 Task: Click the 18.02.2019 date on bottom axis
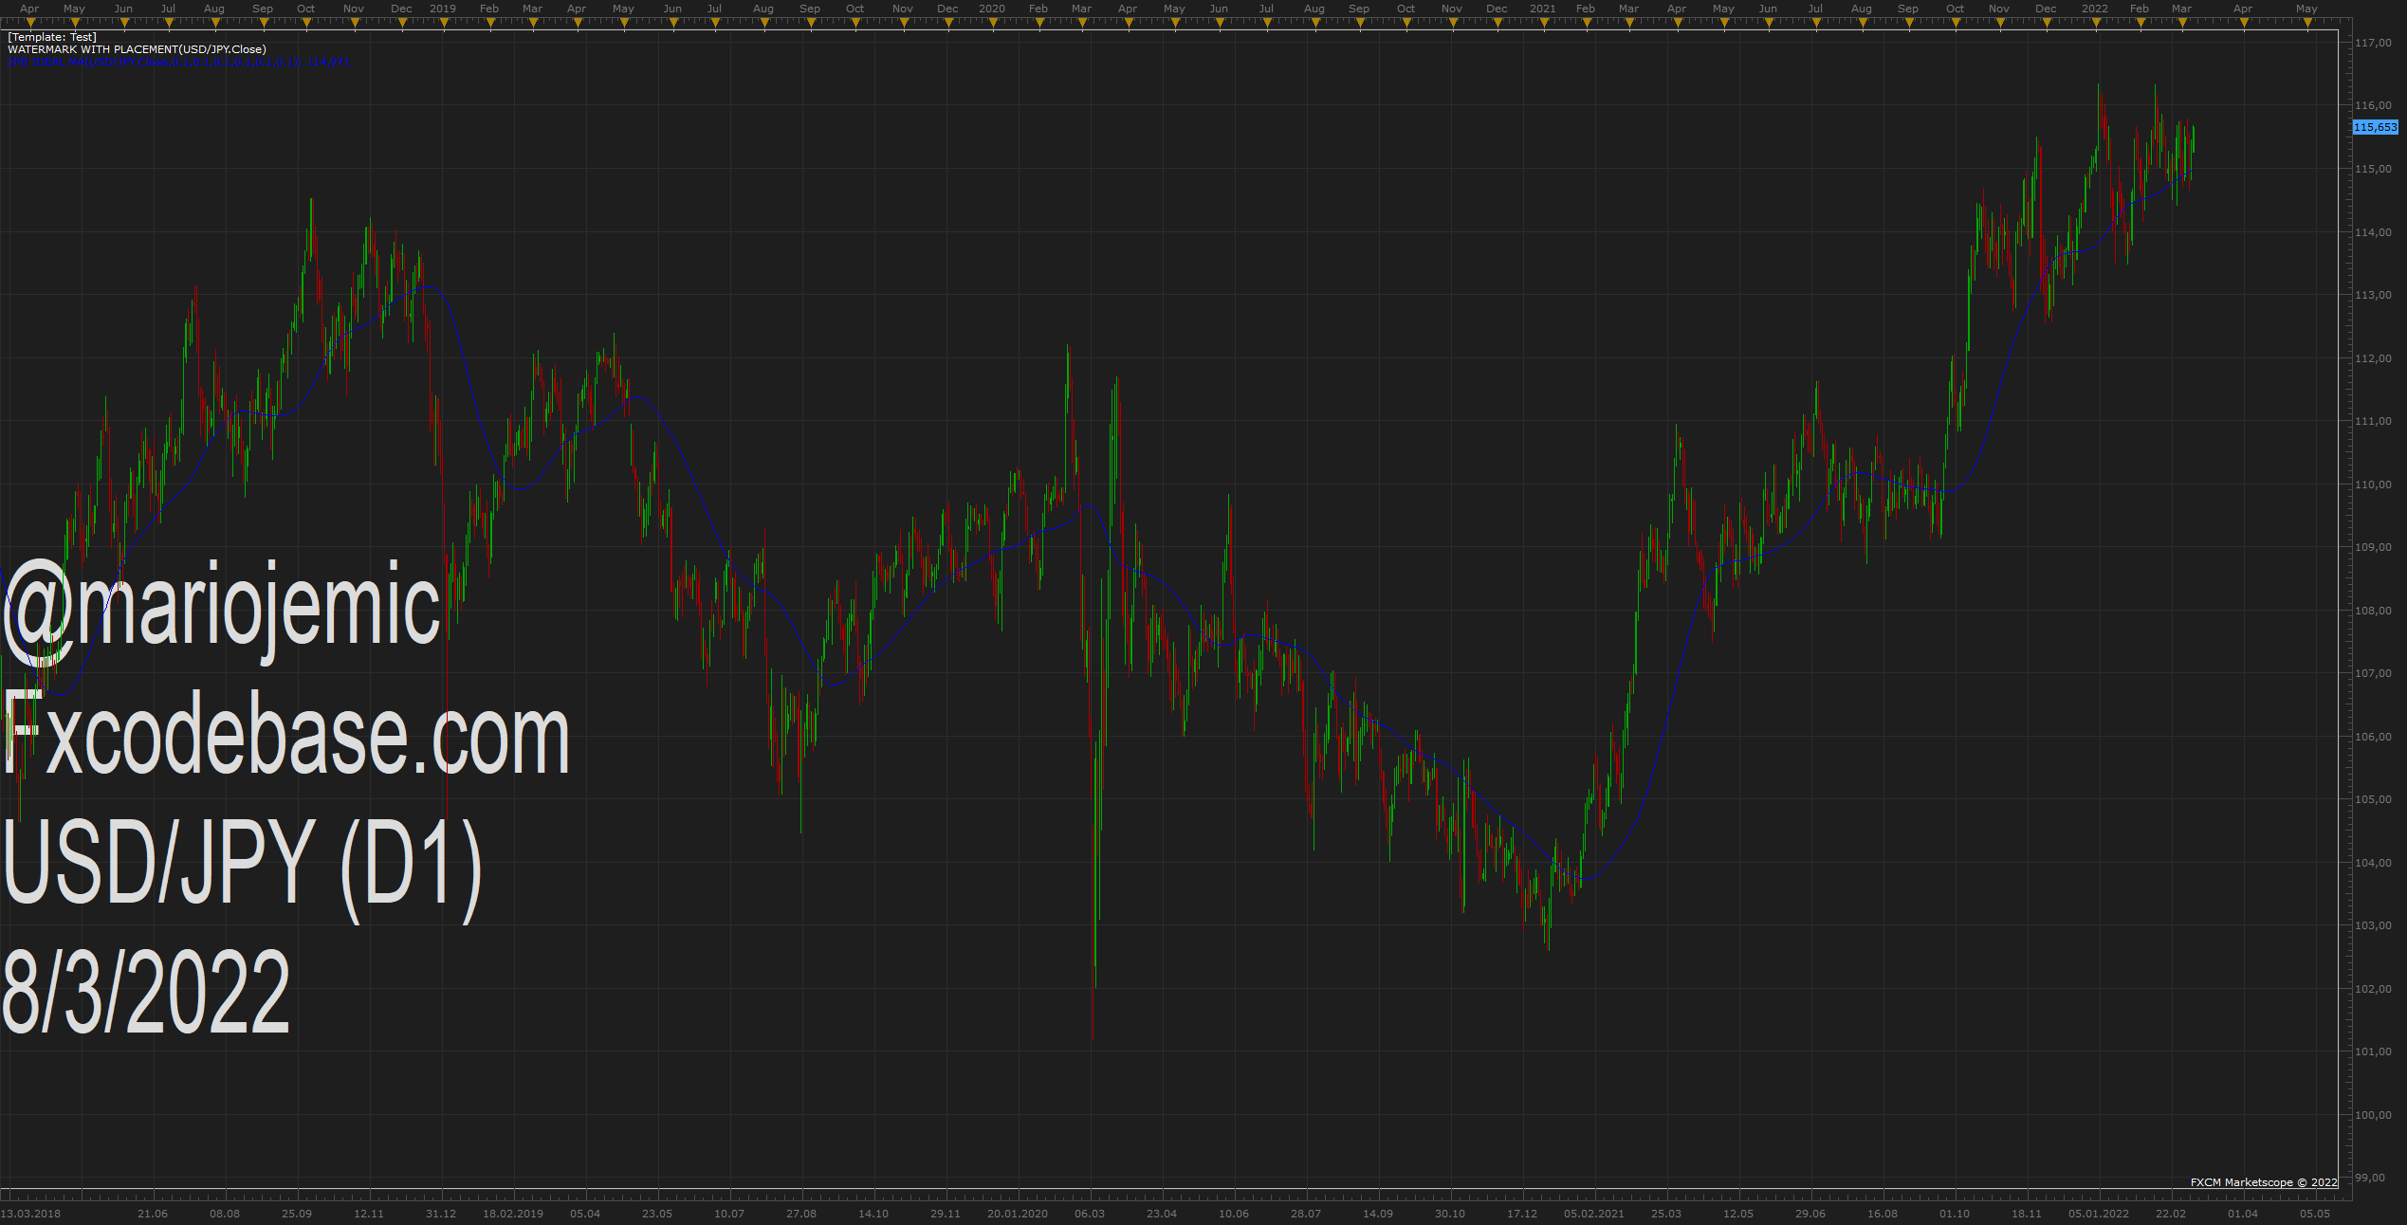[x=513, y=1214]
